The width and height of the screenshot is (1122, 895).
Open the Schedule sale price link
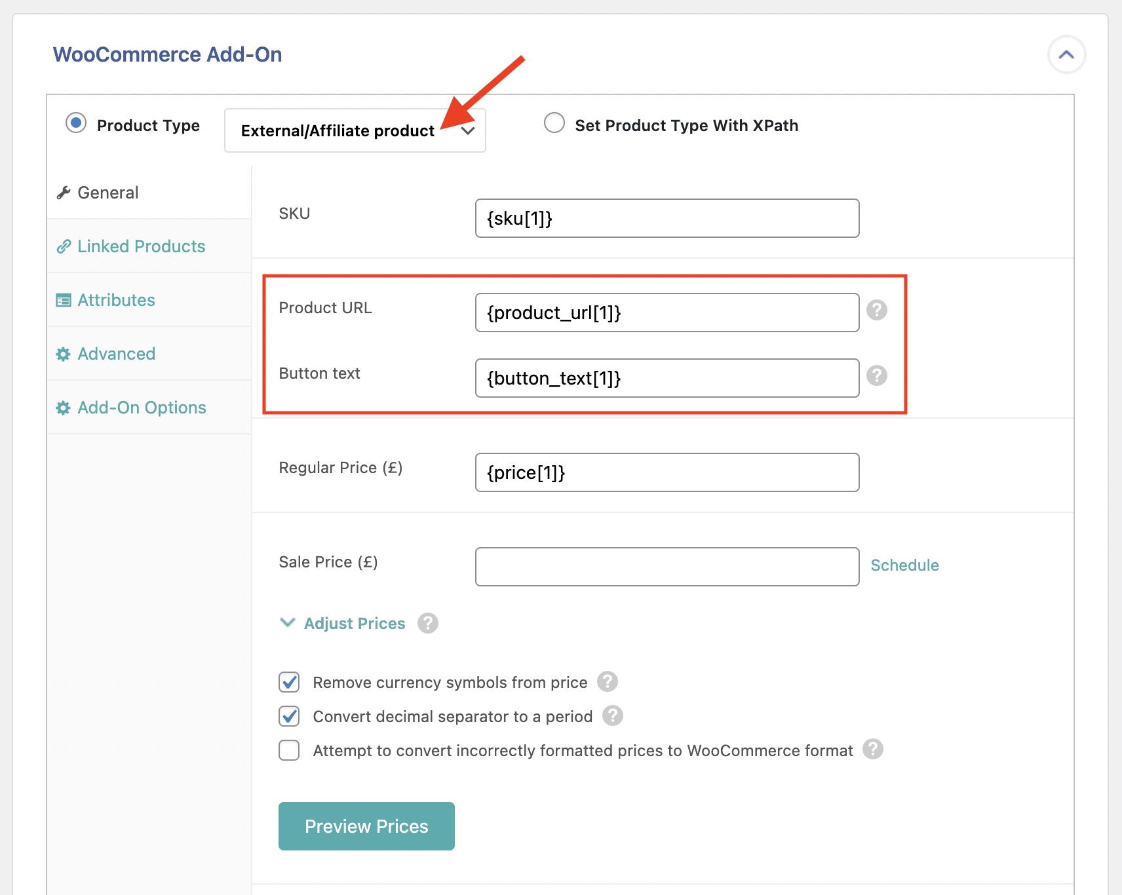coord(904,565)
